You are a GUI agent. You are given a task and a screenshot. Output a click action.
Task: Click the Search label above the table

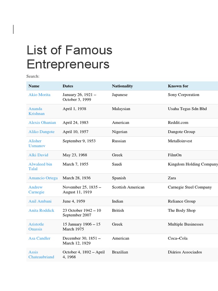coord(33,76)
